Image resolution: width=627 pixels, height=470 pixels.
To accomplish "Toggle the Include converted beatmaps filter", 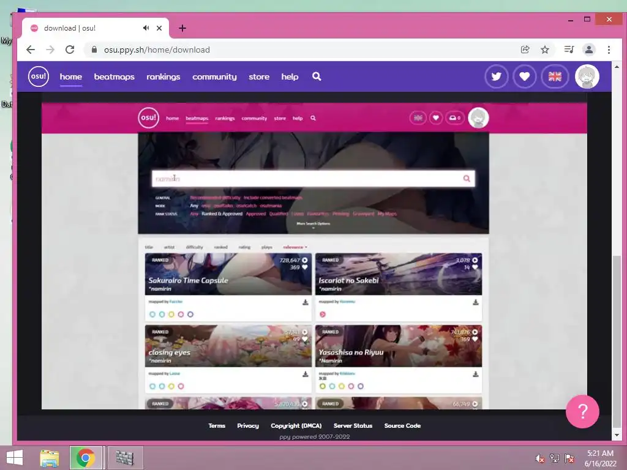I will pyautogui.click(x=272, y=198).
